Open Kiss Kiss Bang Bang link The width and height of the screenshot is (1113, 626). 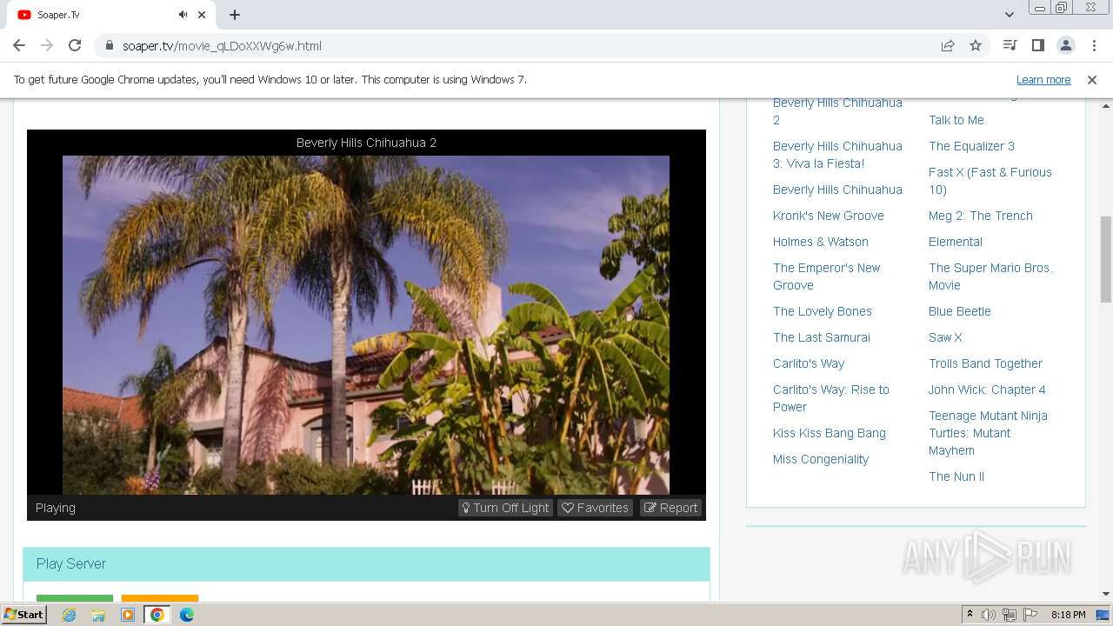pyautogui.click(x=829, y=433)
